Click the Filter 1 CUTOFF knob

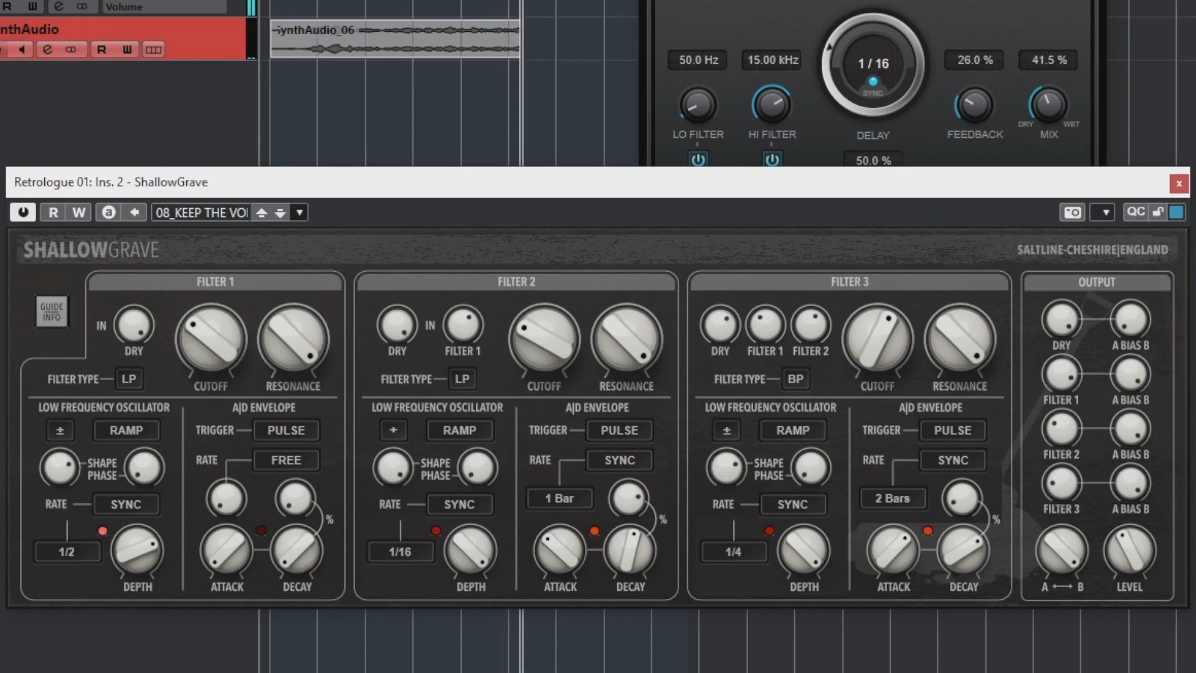pos(211,340)
